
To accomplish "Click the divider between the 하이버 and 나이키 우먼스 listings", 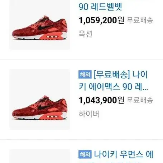I will click(x=81, y=139).
